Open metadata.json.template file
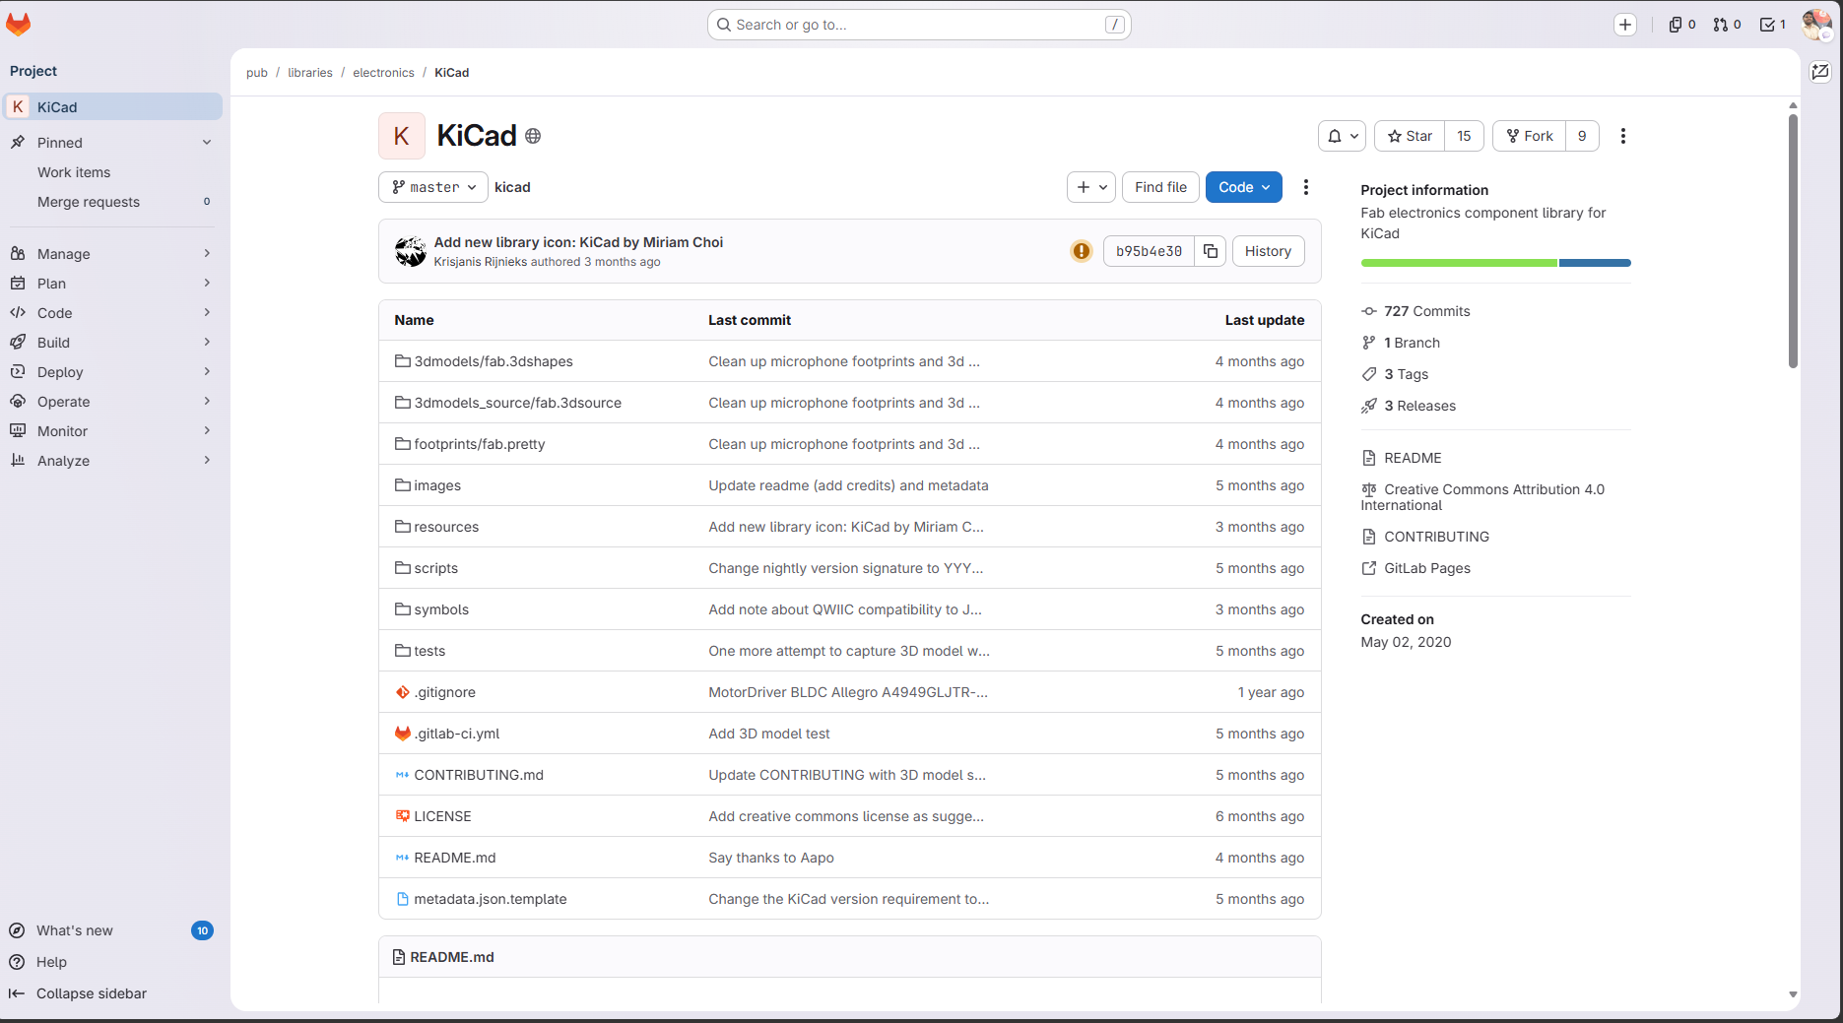The width and height of the screenshot is (1843, 1023). pos(491,899)
